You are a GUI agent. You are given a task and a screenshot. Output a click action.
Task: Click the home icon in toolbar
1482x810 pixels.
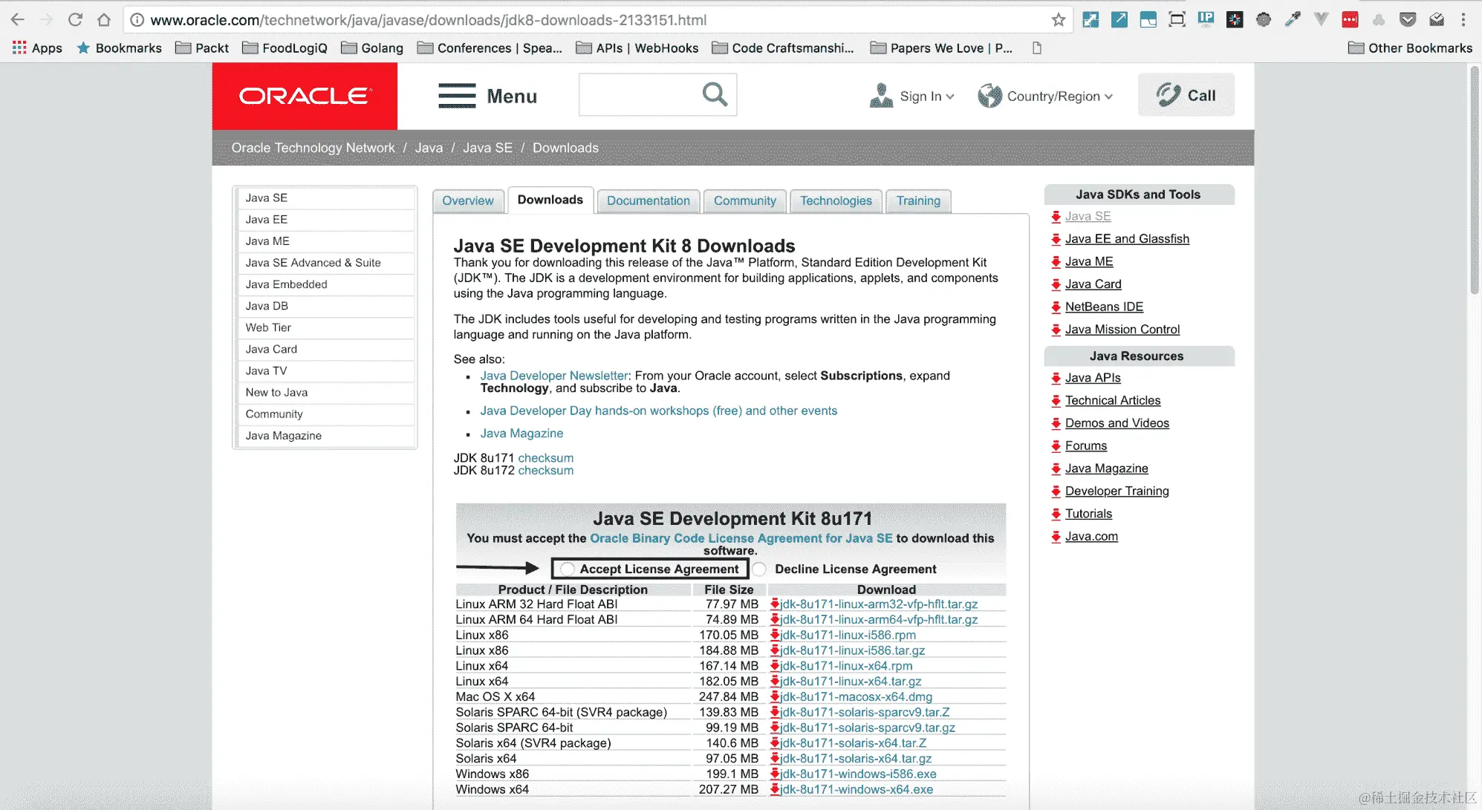(x=104, y=20)
